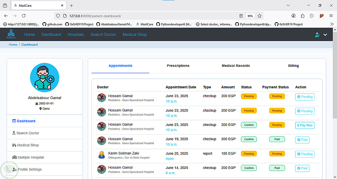337x179 pixels.
Task: Click 'June 25, 2025' date cell
Action: coord(177,153)
